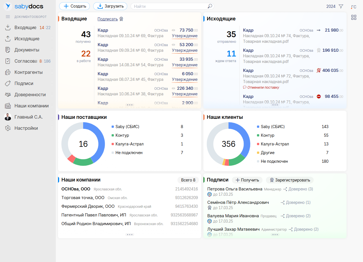Toggle the eye icon next to 73 750

point(174,30)
